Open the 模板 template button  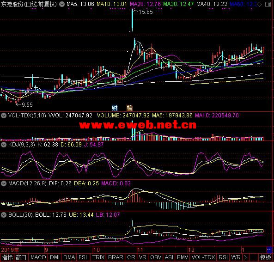tap(265, 257)
